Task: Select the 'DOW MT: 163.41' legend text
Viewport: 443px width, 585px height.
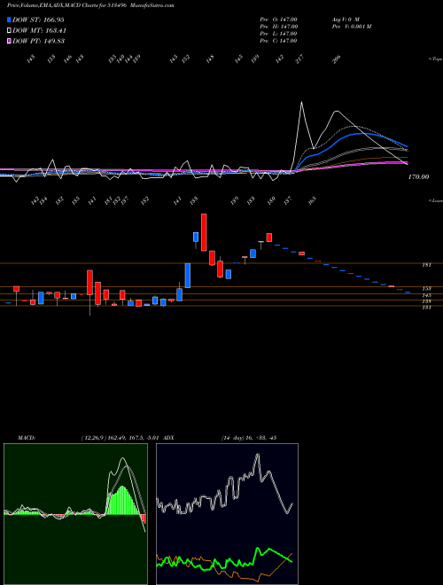Action: (x=40, y=30)
